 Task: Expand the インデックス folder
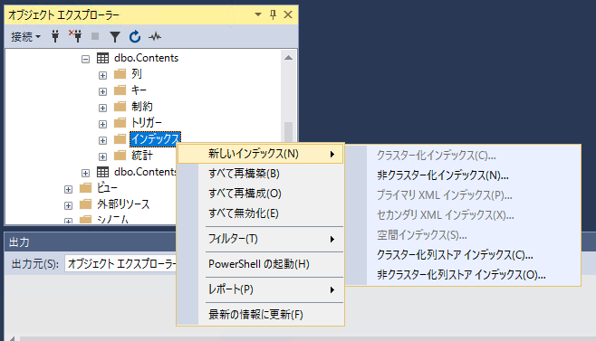point(102,140)
